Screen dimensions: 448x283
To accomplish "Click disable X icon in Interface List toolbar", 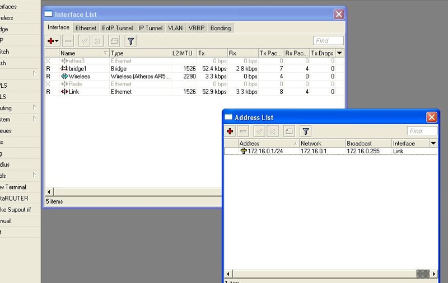I will click(97, 41).
